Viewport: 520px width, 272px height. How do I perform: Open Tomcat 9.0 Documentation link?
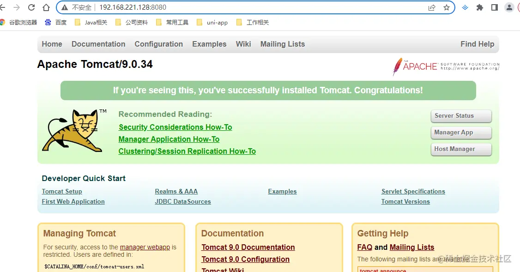coord(248,247)
